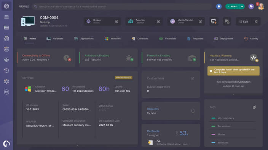Open the database stack sidebar icon

pos(6,49)
